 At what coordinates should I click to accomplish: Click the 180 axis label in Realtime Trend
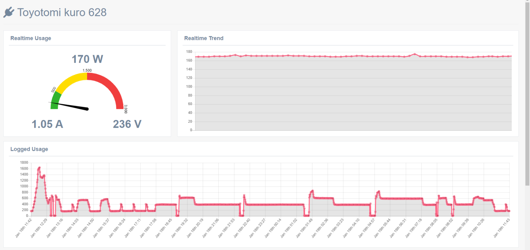point(189,52)
